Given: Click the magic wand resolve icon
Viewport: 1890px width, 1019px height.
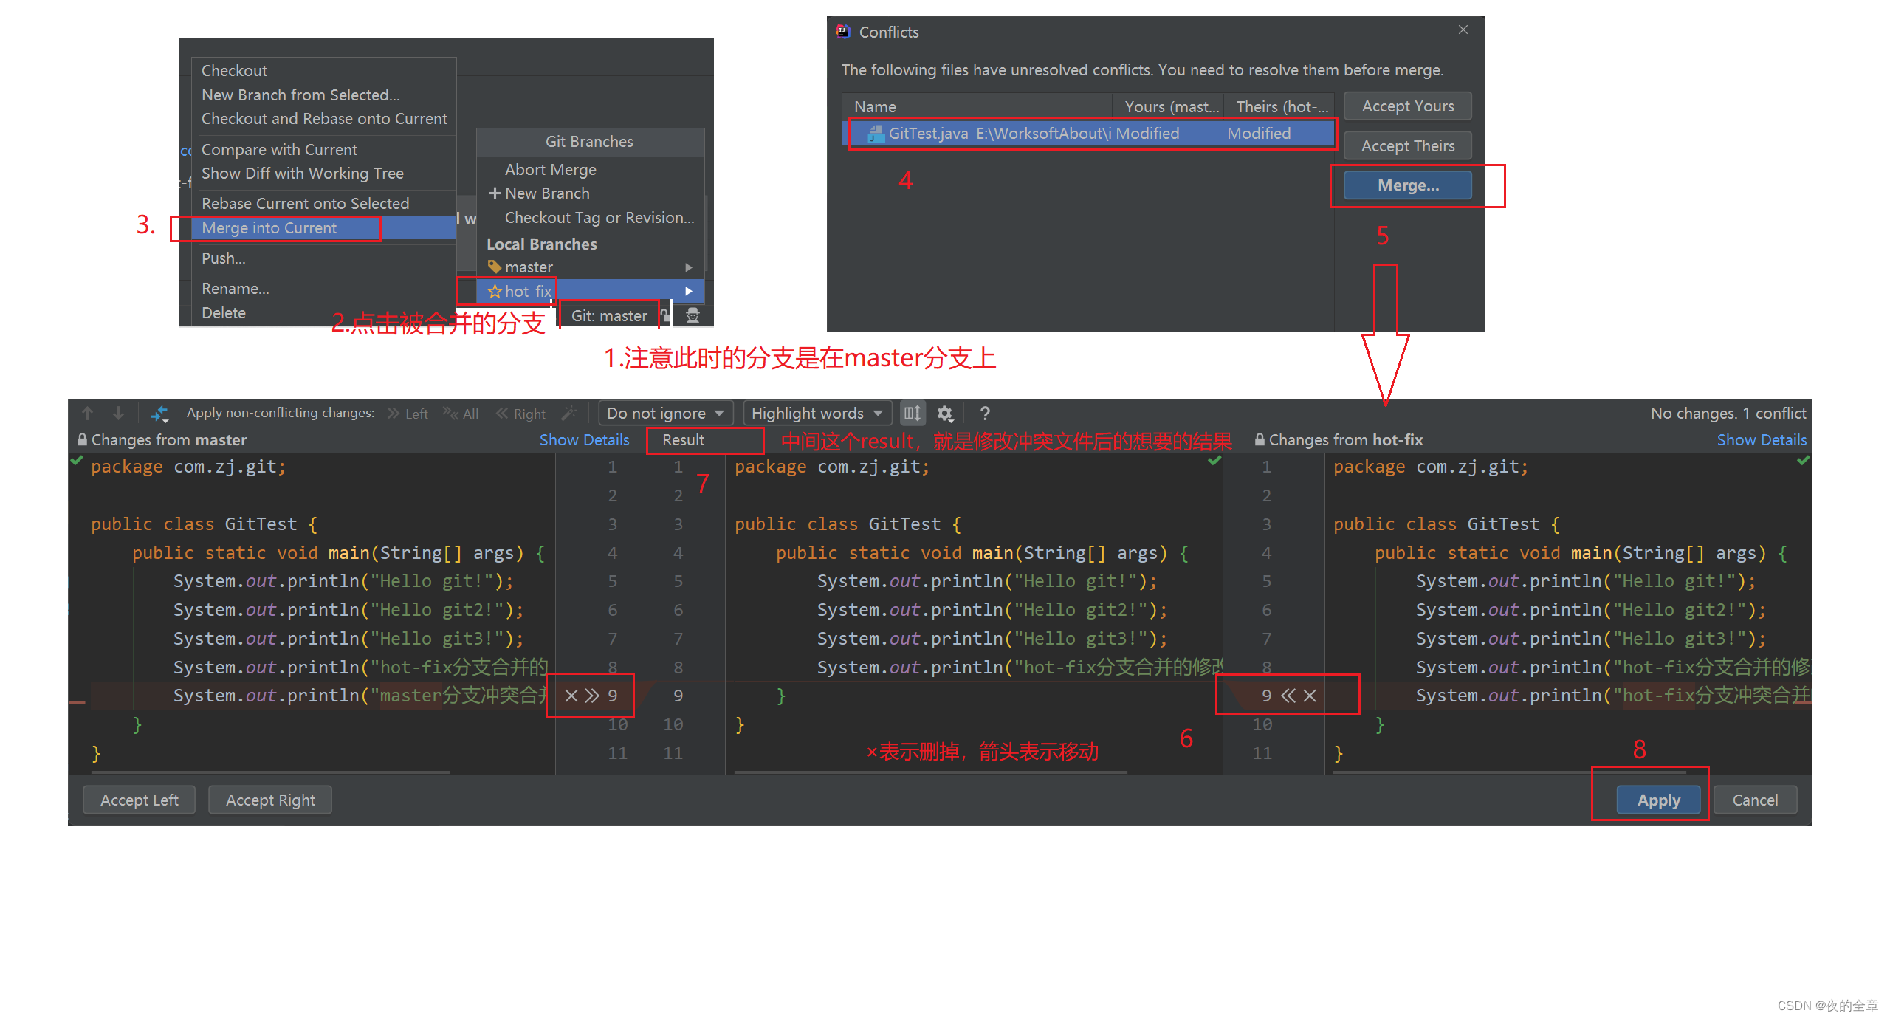Looking at the screenshot, I should tap(568, 413).
